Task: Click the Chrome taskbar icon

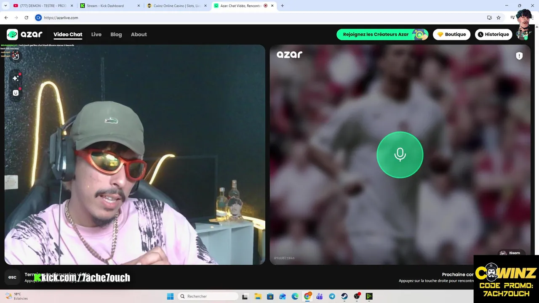Action: [x=307, y=296]
